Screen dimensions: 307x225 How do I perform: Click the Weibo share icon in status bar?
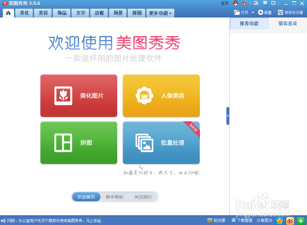click(290, 221)
